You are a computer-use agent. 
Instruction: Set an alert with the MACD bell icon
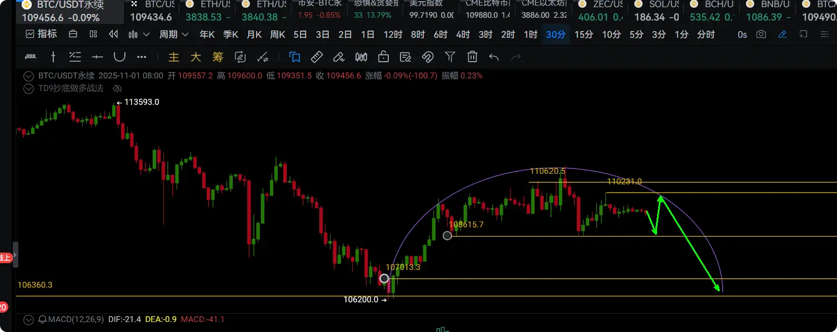click(x=42, y=320)
